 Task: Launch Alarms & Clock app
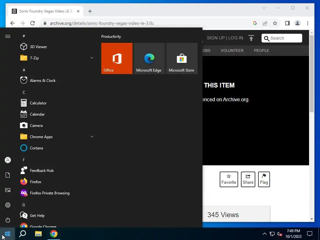57,80
